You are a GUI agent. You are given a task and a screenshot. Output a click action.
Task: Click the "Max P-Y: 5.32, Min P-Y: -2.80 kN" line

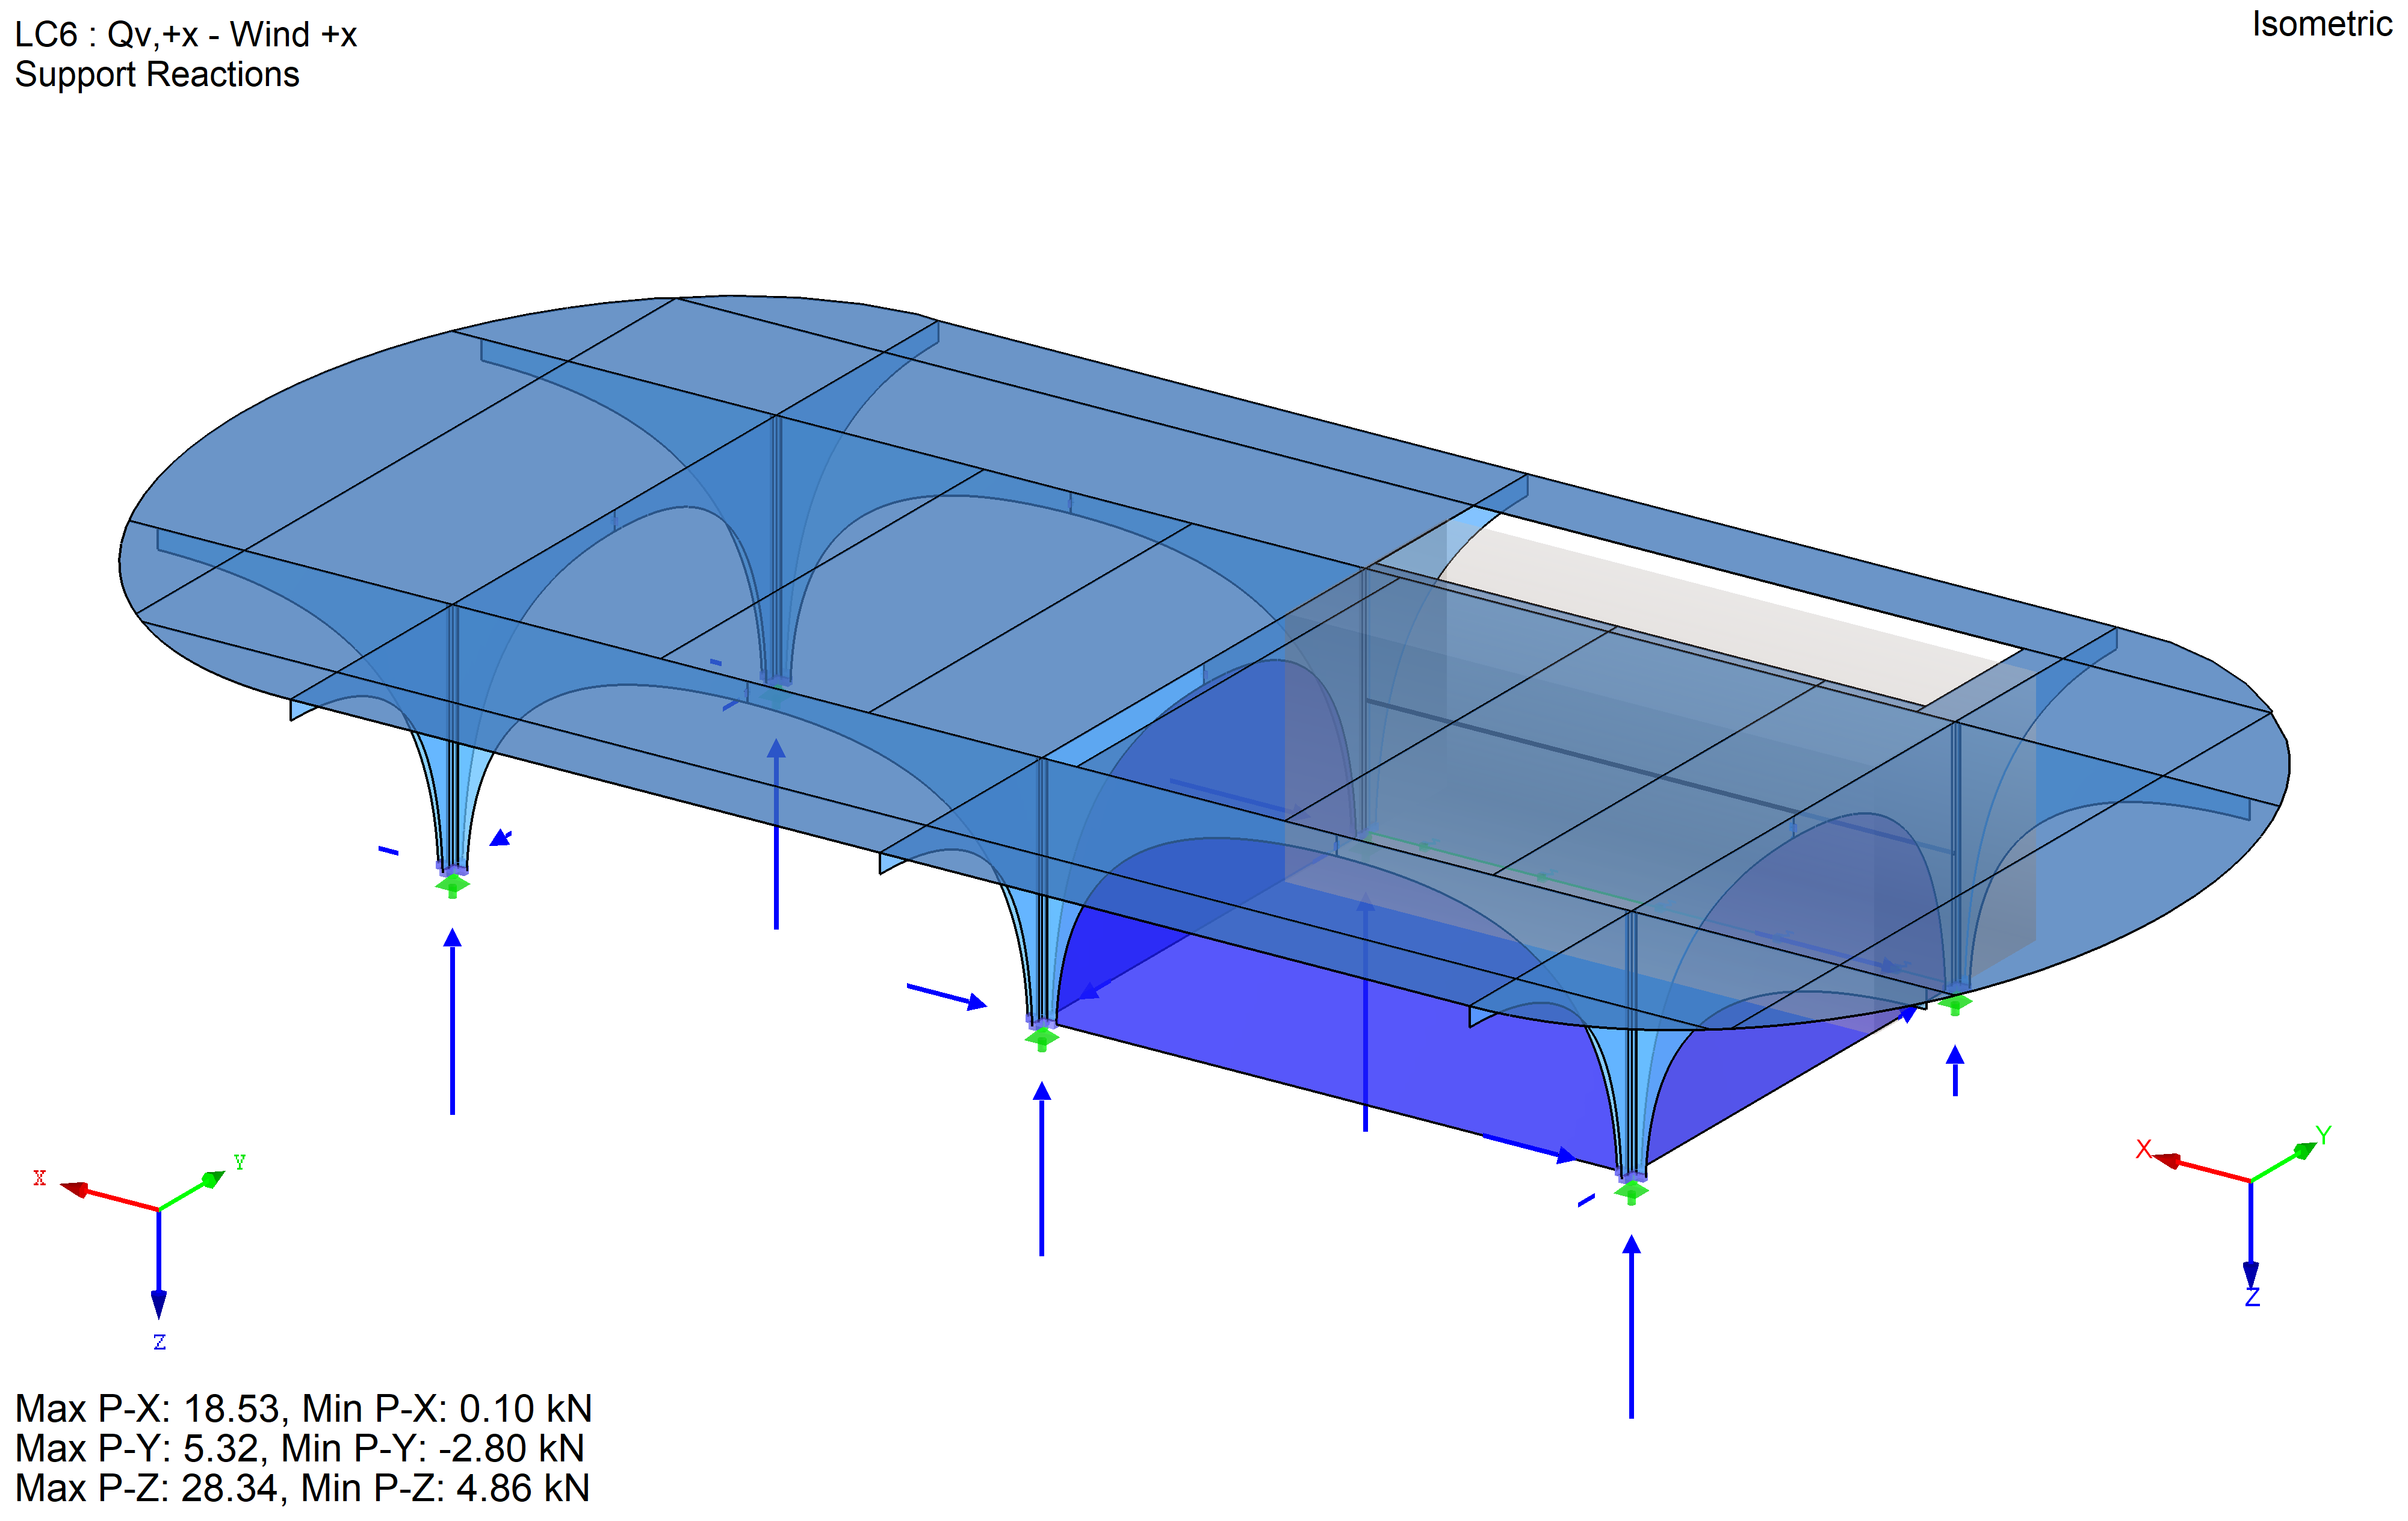[x=300, y=1448]
